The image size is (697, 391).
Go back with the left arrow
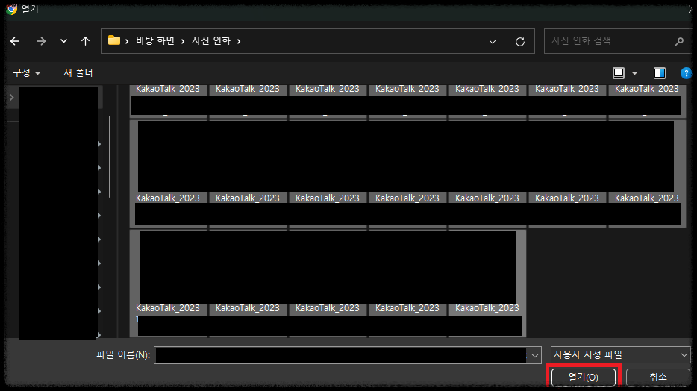tap(15, 41)
